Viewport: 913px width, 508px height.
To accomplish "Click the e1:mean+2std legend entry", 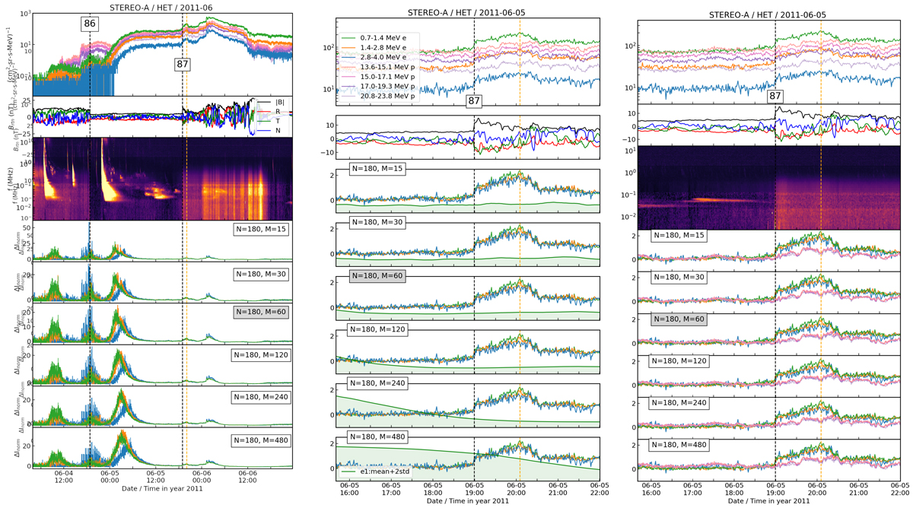I will pos(390,472).
